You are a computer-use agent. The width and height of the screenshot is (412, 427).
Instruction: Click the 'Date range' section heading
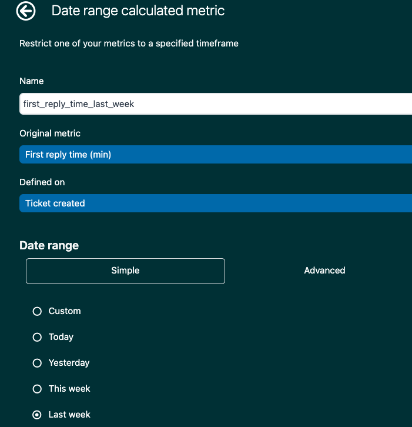click(49, 245)
